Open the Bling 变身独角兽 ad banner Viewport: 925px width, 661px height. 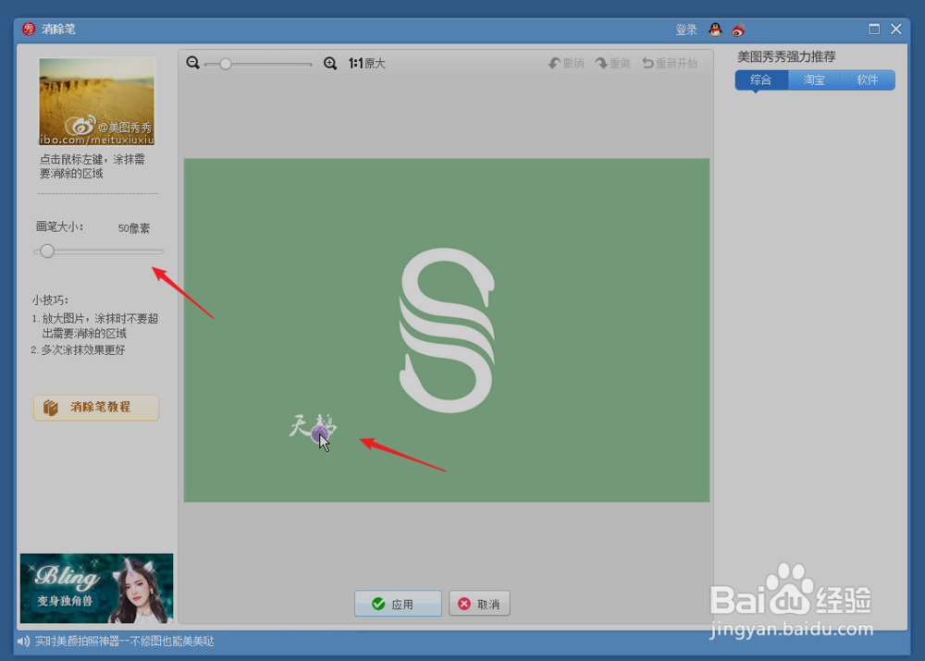(97, 589)
